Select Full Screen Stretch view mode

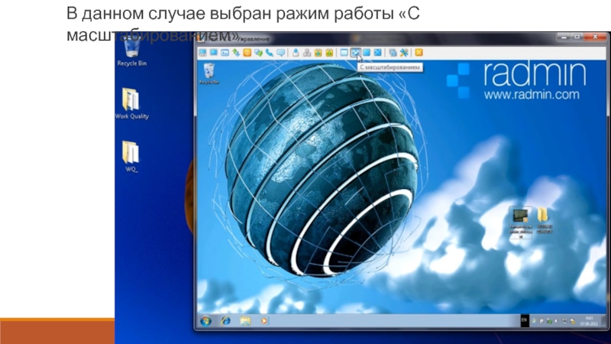pos(377,52)
